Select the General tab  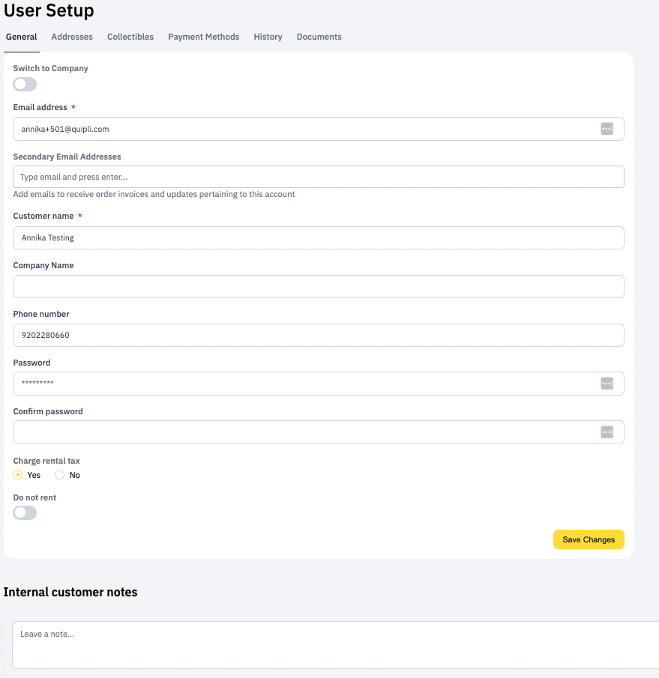[x=21, y=36]
